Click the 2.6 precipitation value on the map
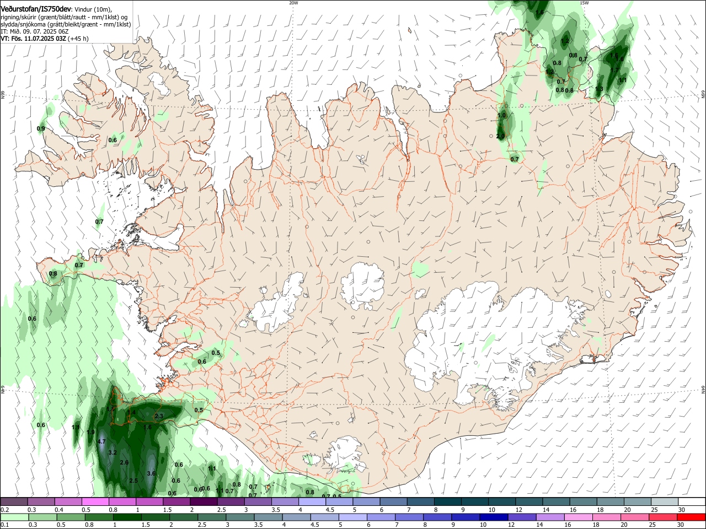 coord(124,463)
